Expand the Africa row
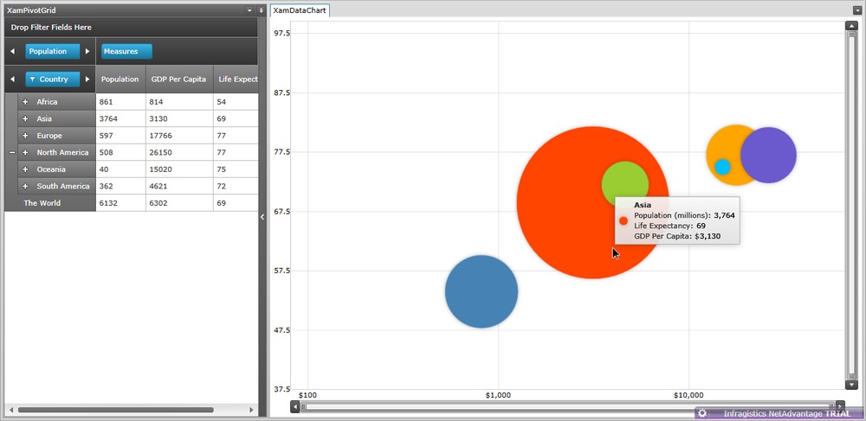 click(x=25, y=102)
